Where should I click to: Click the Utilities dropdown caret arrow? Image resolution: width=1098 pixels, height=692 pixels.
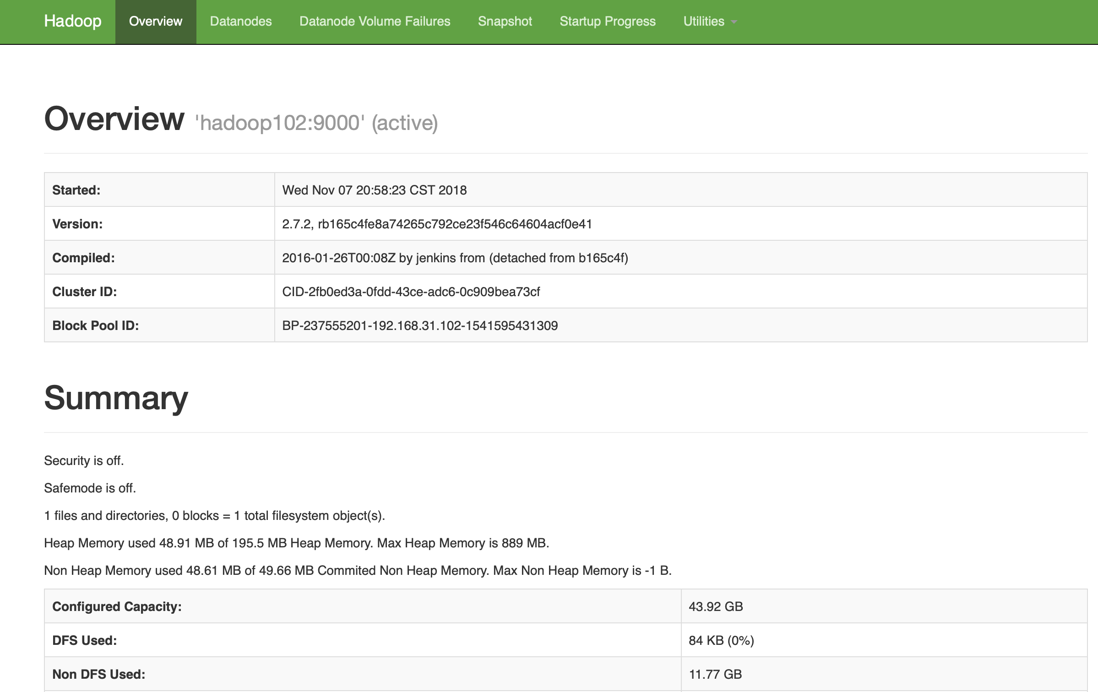[x=734, y=22]
